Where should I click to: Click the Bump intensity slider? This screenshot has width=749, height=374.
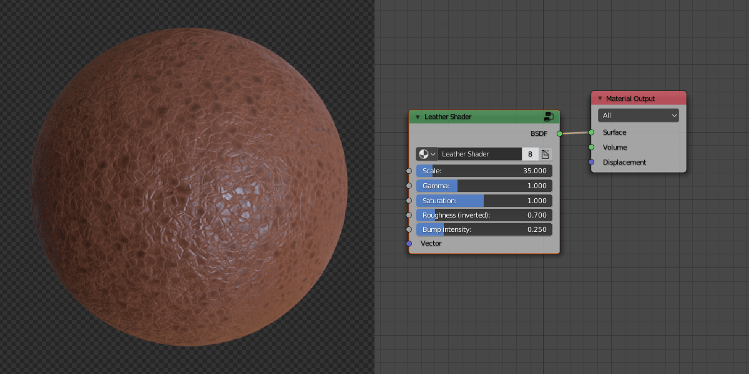coord(484,229)
